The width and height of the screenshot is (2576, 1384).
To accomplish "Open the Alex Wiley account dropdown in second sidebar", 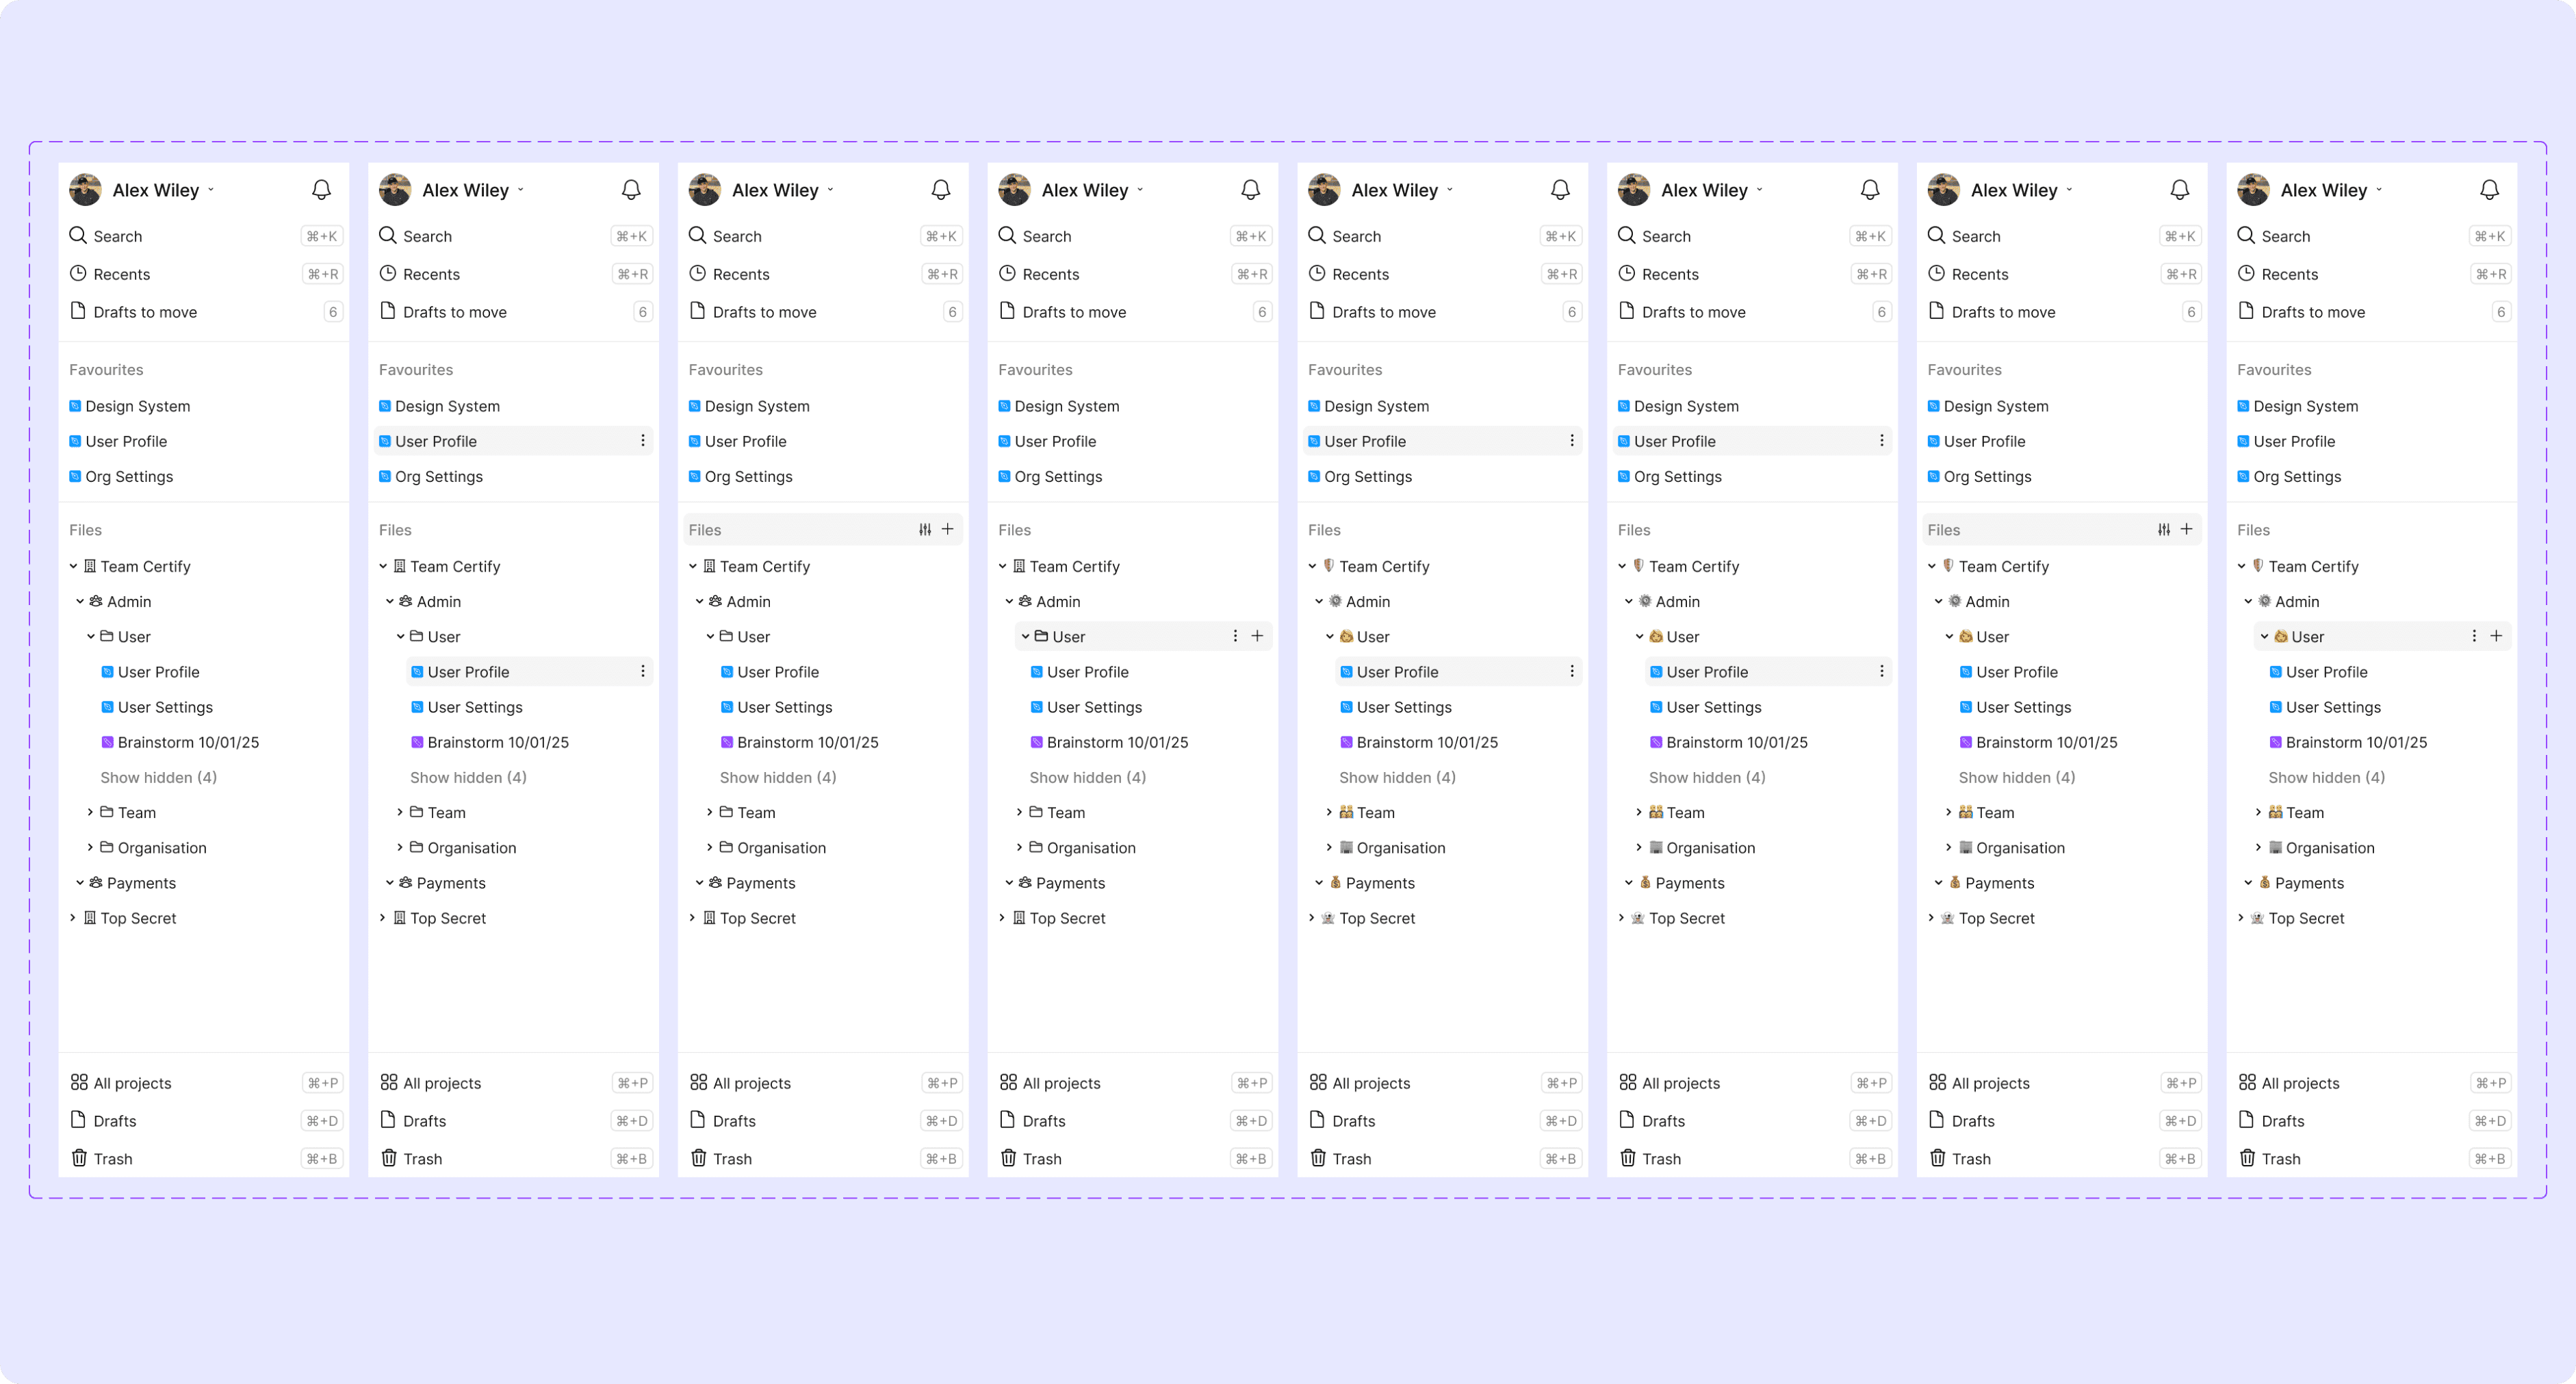I will tap(521, 190).
